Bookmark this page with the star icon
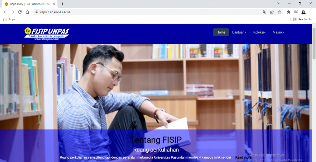Screen dimensions: 316x162 279,12
